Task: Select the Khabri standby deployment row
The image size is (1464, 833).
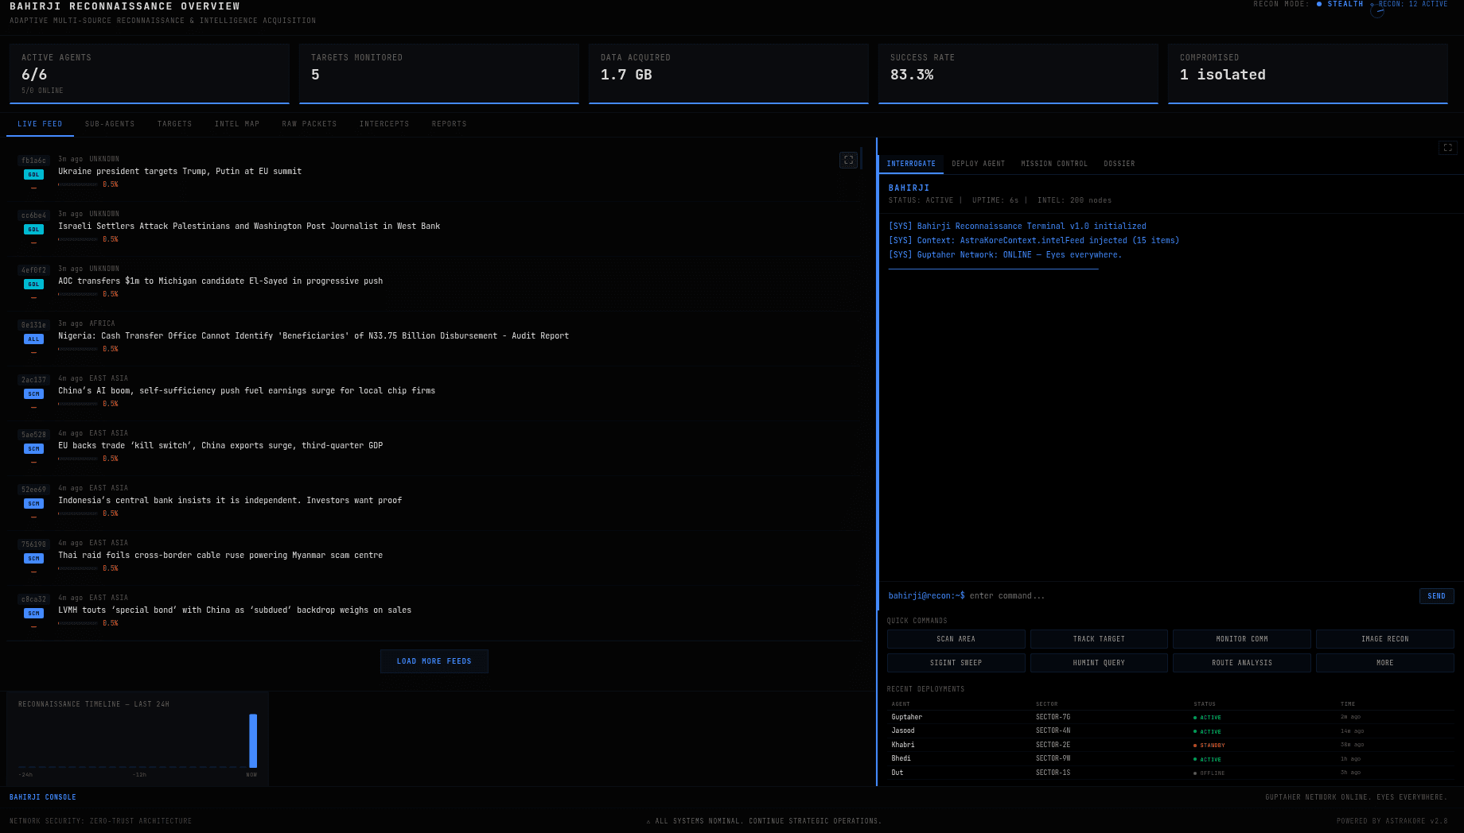Action: (1170, 745)
